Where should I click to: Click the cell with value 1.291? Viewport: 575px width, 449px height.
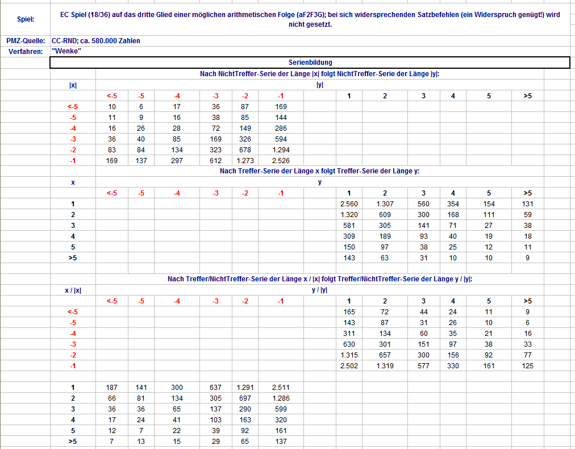click(245, 388)
